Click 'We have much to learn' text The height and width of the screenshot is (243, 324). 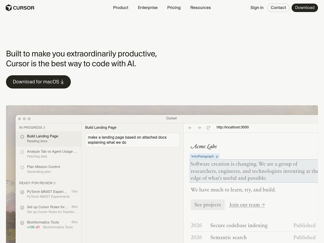coord(233,190)
